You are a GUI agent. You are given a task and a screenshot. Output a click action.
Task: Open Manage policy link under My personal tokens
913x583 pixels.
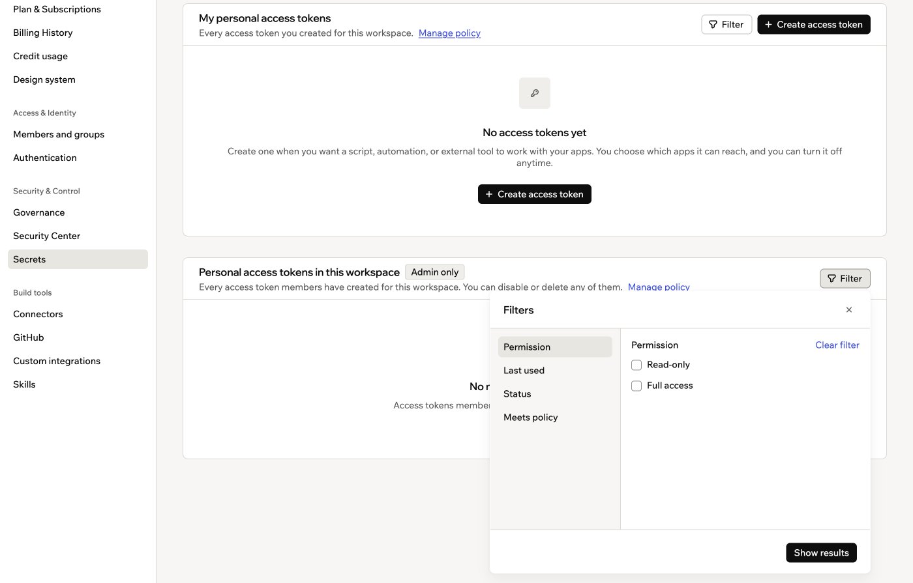click(x=449, y=33)
